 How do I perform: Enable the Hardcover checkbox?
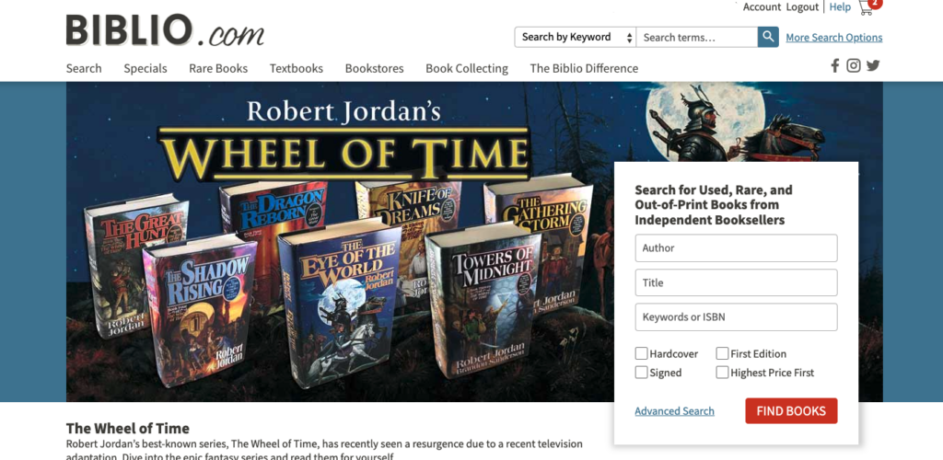pyautogui.click(x=641, y=353)
